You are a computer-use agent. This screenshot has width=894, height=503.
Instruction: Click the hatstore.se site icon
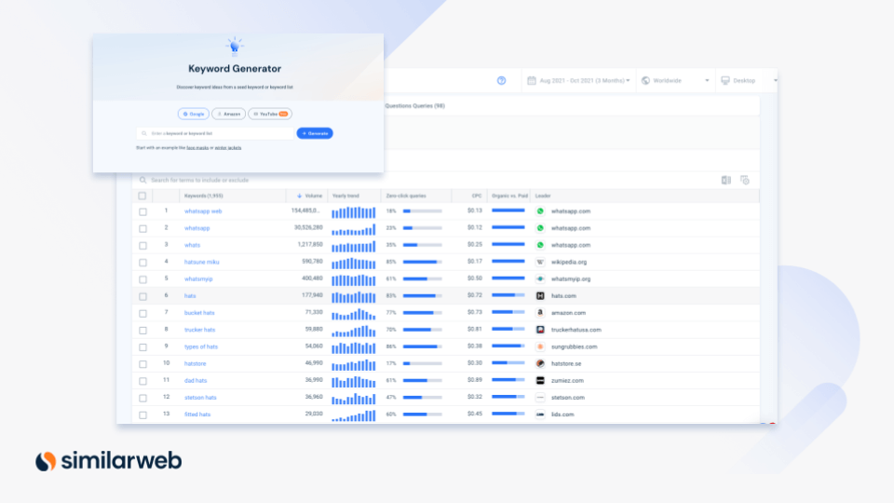tap(540, 363)
